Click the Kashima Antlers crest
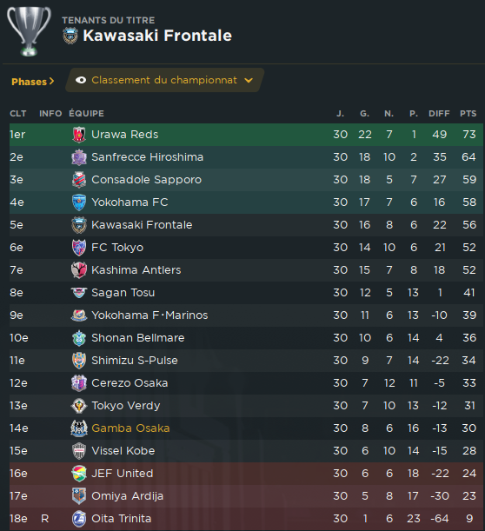 point(79,270)
